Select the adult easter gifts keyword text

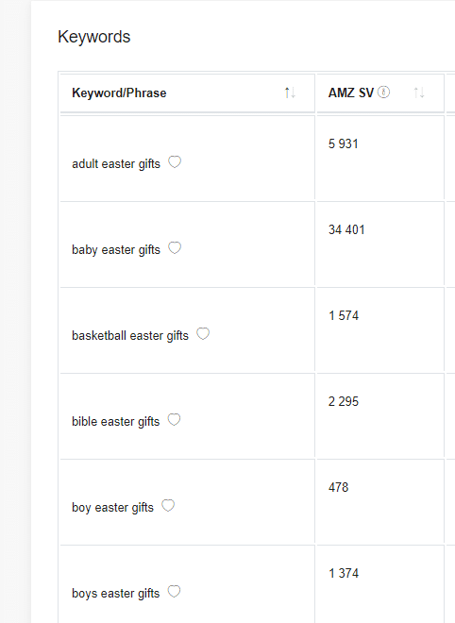[116, 164]
